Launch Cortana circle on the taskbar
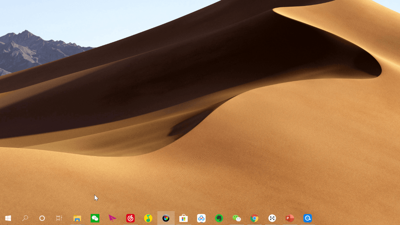 point(42,218)
